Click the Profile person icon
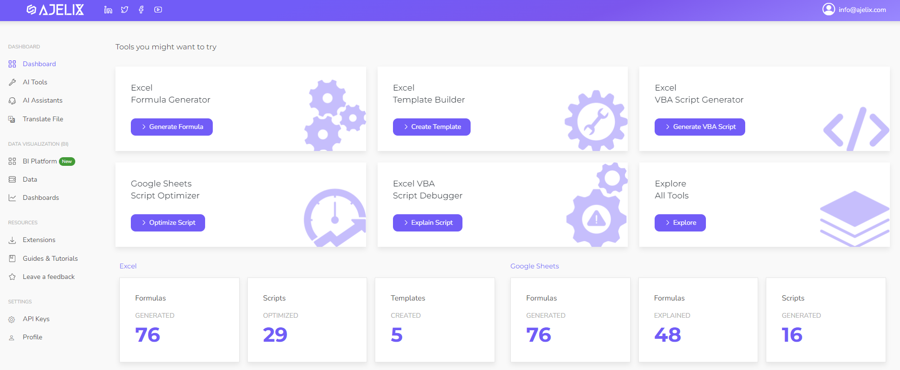 click(12, 337)
